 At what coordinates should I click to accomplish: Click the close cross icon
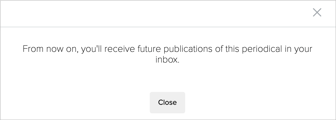(317, 12)
